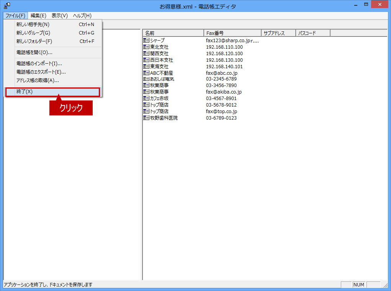Screen dimensions: 391x291
Task: Click the app icon in title bar
Action: coord(7,6)
